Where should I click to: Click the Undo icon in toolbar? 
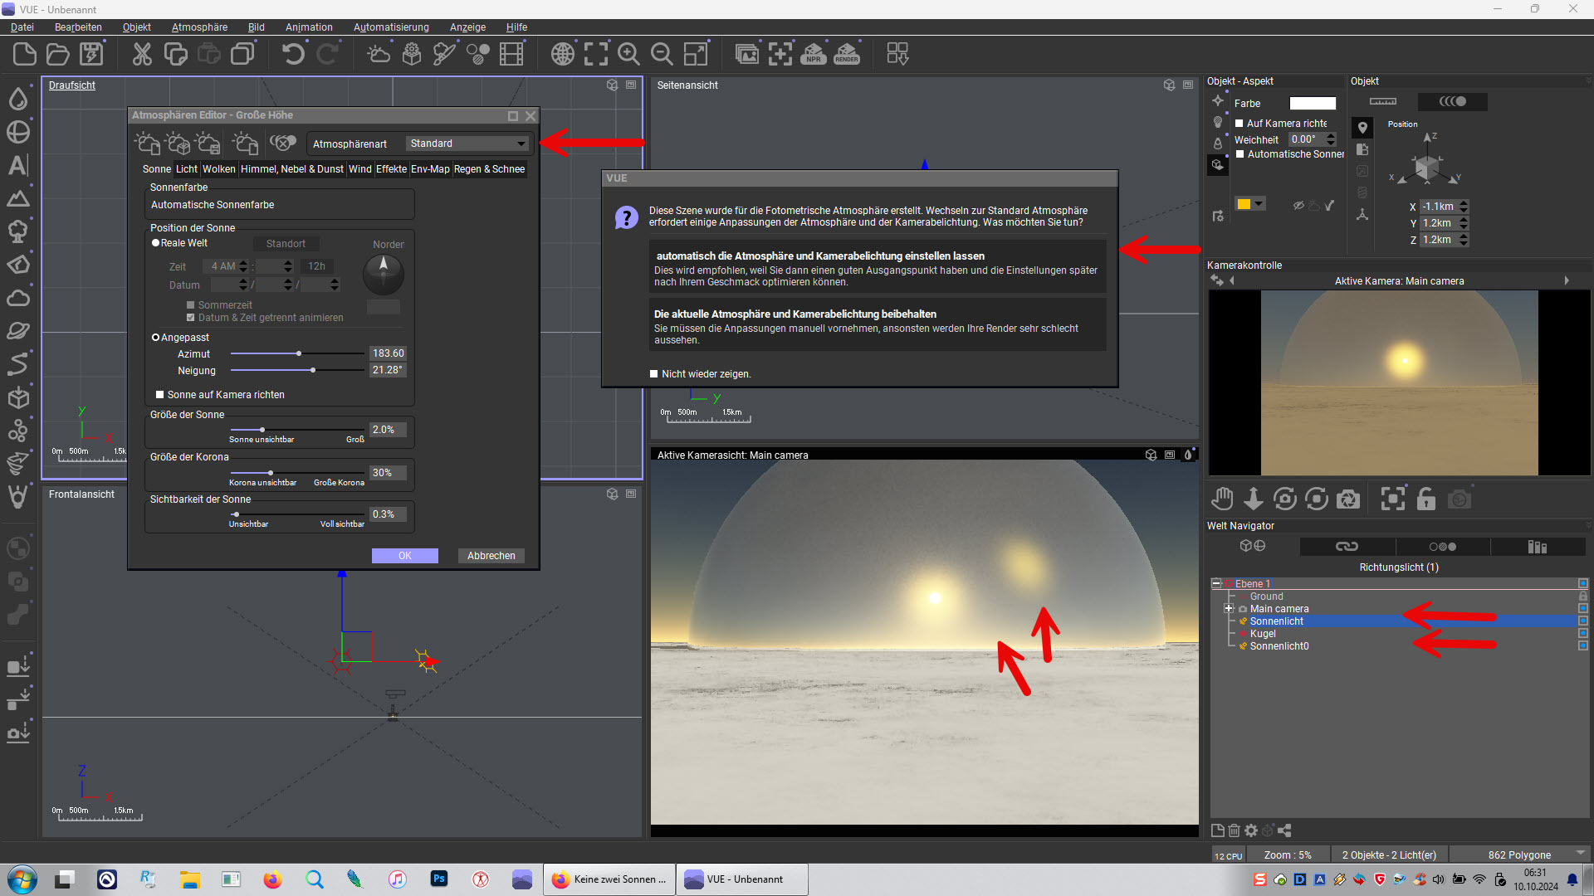[x=293, y=55]
